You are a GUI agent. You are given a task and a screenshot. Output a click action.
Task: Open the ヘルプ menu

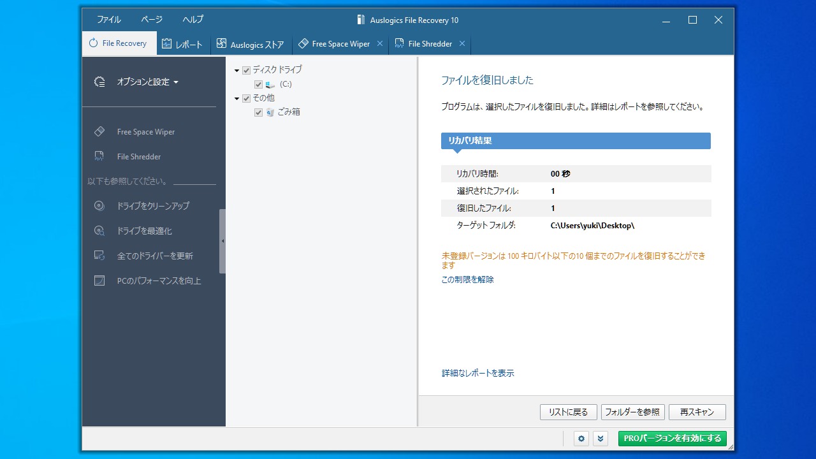click(193, 20)
